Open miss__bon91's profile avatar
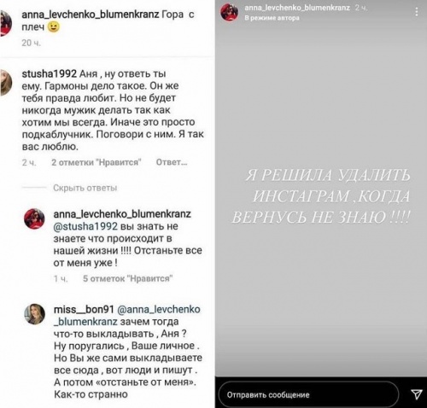The height and width of the screenshot is (408, 427). (34, 314)
